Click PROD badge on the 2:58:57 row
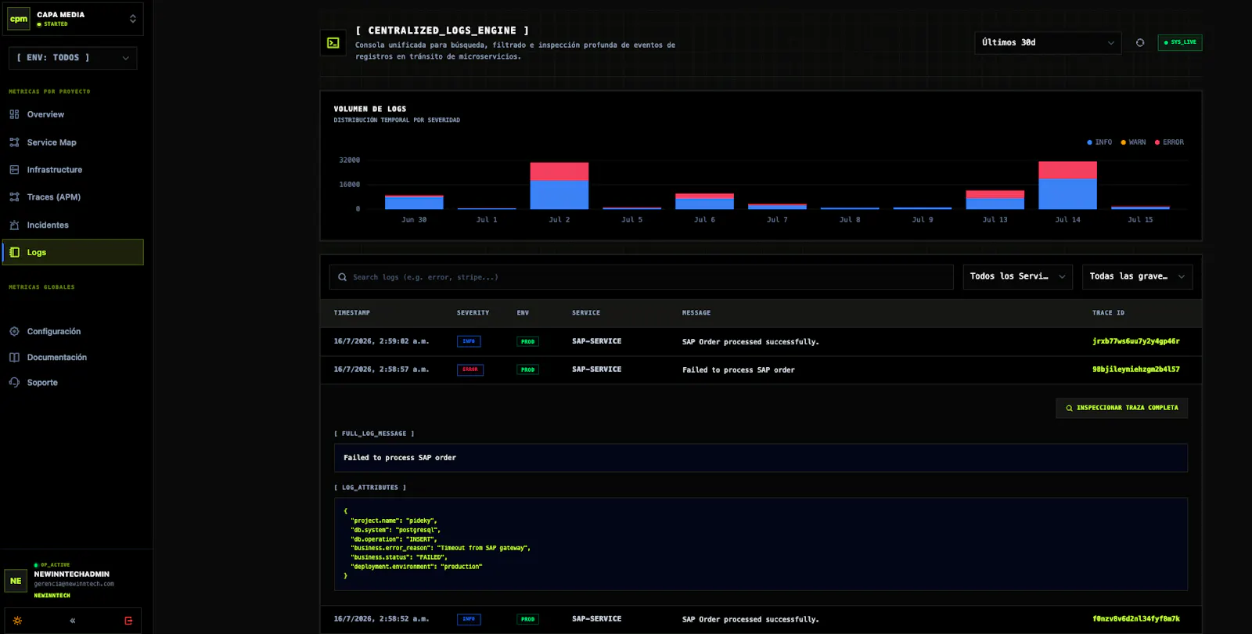This screenshot has width=1252, height=634. click(x=527, y=369)
